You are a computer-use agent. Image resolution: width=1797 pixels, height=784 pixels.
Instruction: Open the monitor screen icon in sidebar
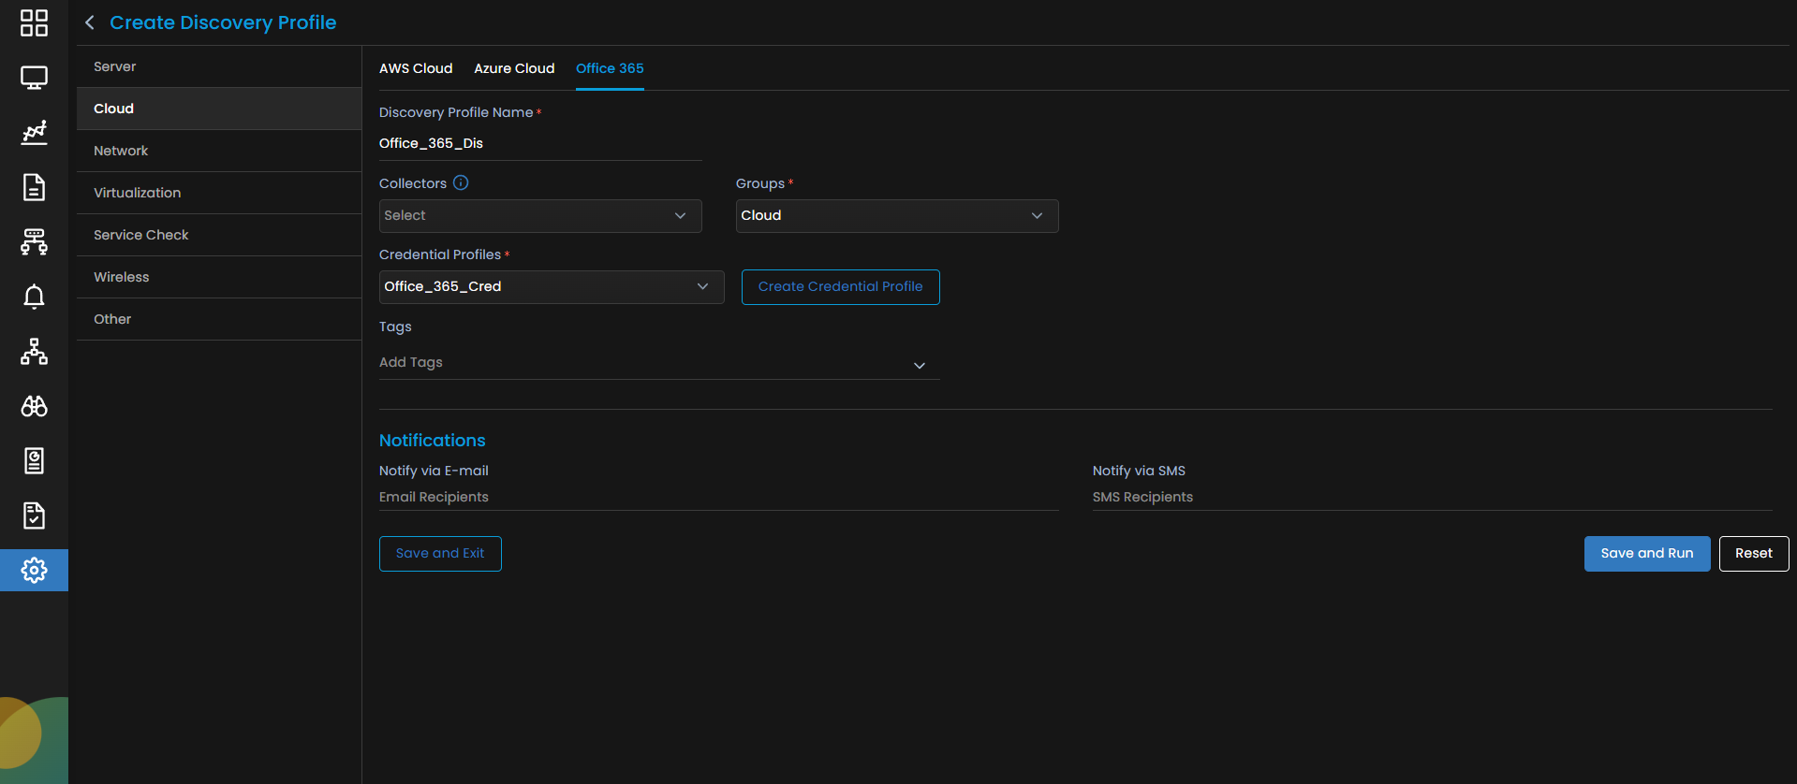(34, 78)
